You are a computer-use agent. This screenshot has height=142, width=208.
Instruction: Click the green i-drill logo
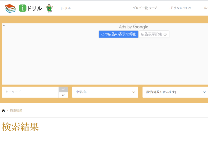tap(30, 8)
